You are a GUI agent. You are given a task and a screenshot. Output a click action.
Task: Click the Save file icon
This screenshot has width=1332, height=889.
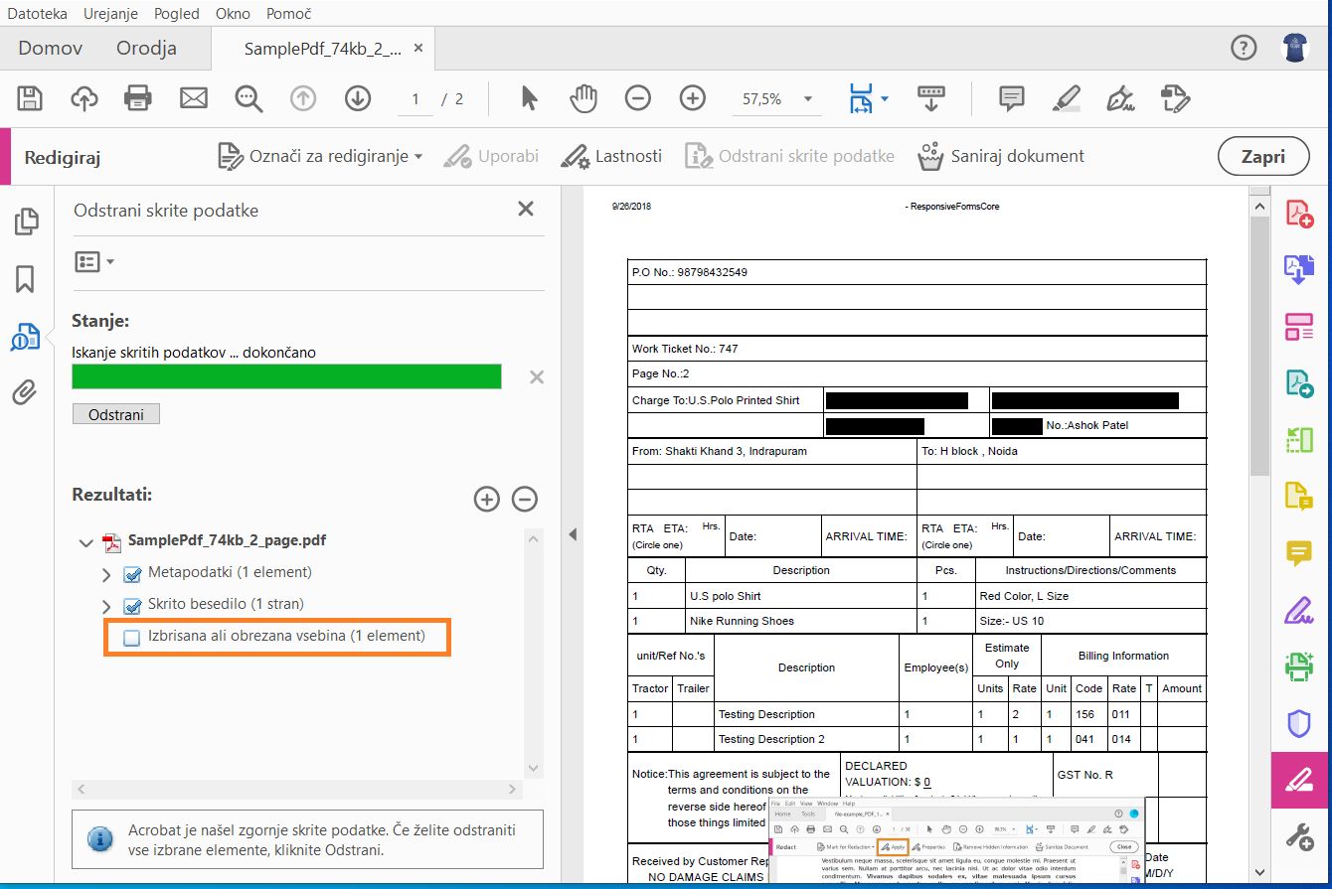coord(30,98)
